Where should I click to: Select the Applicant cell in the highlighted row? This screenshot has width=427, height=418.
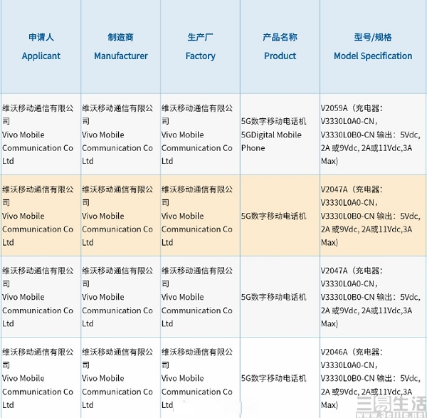[x=40, y=216]
